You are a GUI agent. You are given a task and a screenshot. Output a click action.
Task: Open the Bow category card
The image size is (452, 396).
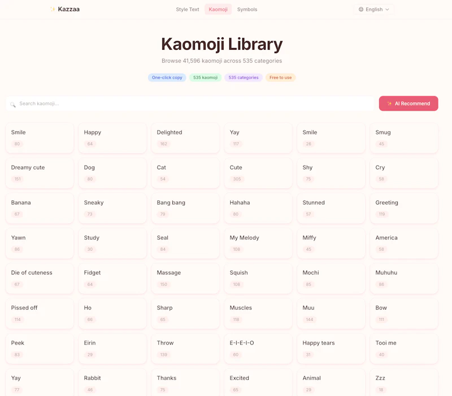(404, 314)
